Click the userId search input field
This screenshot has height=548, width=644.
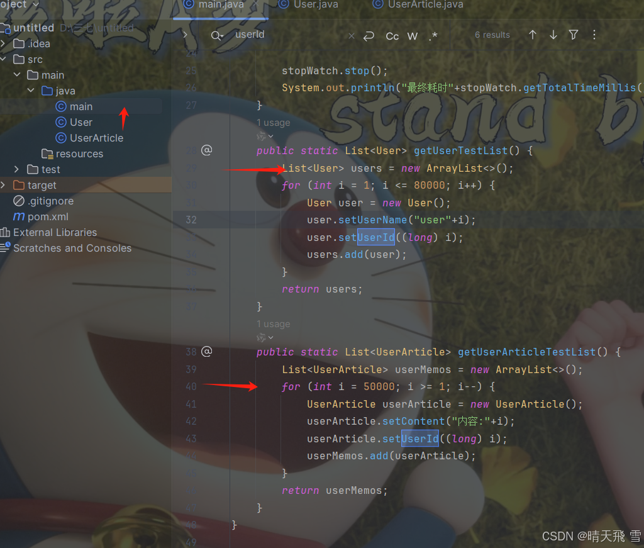(x=287, y=35)
